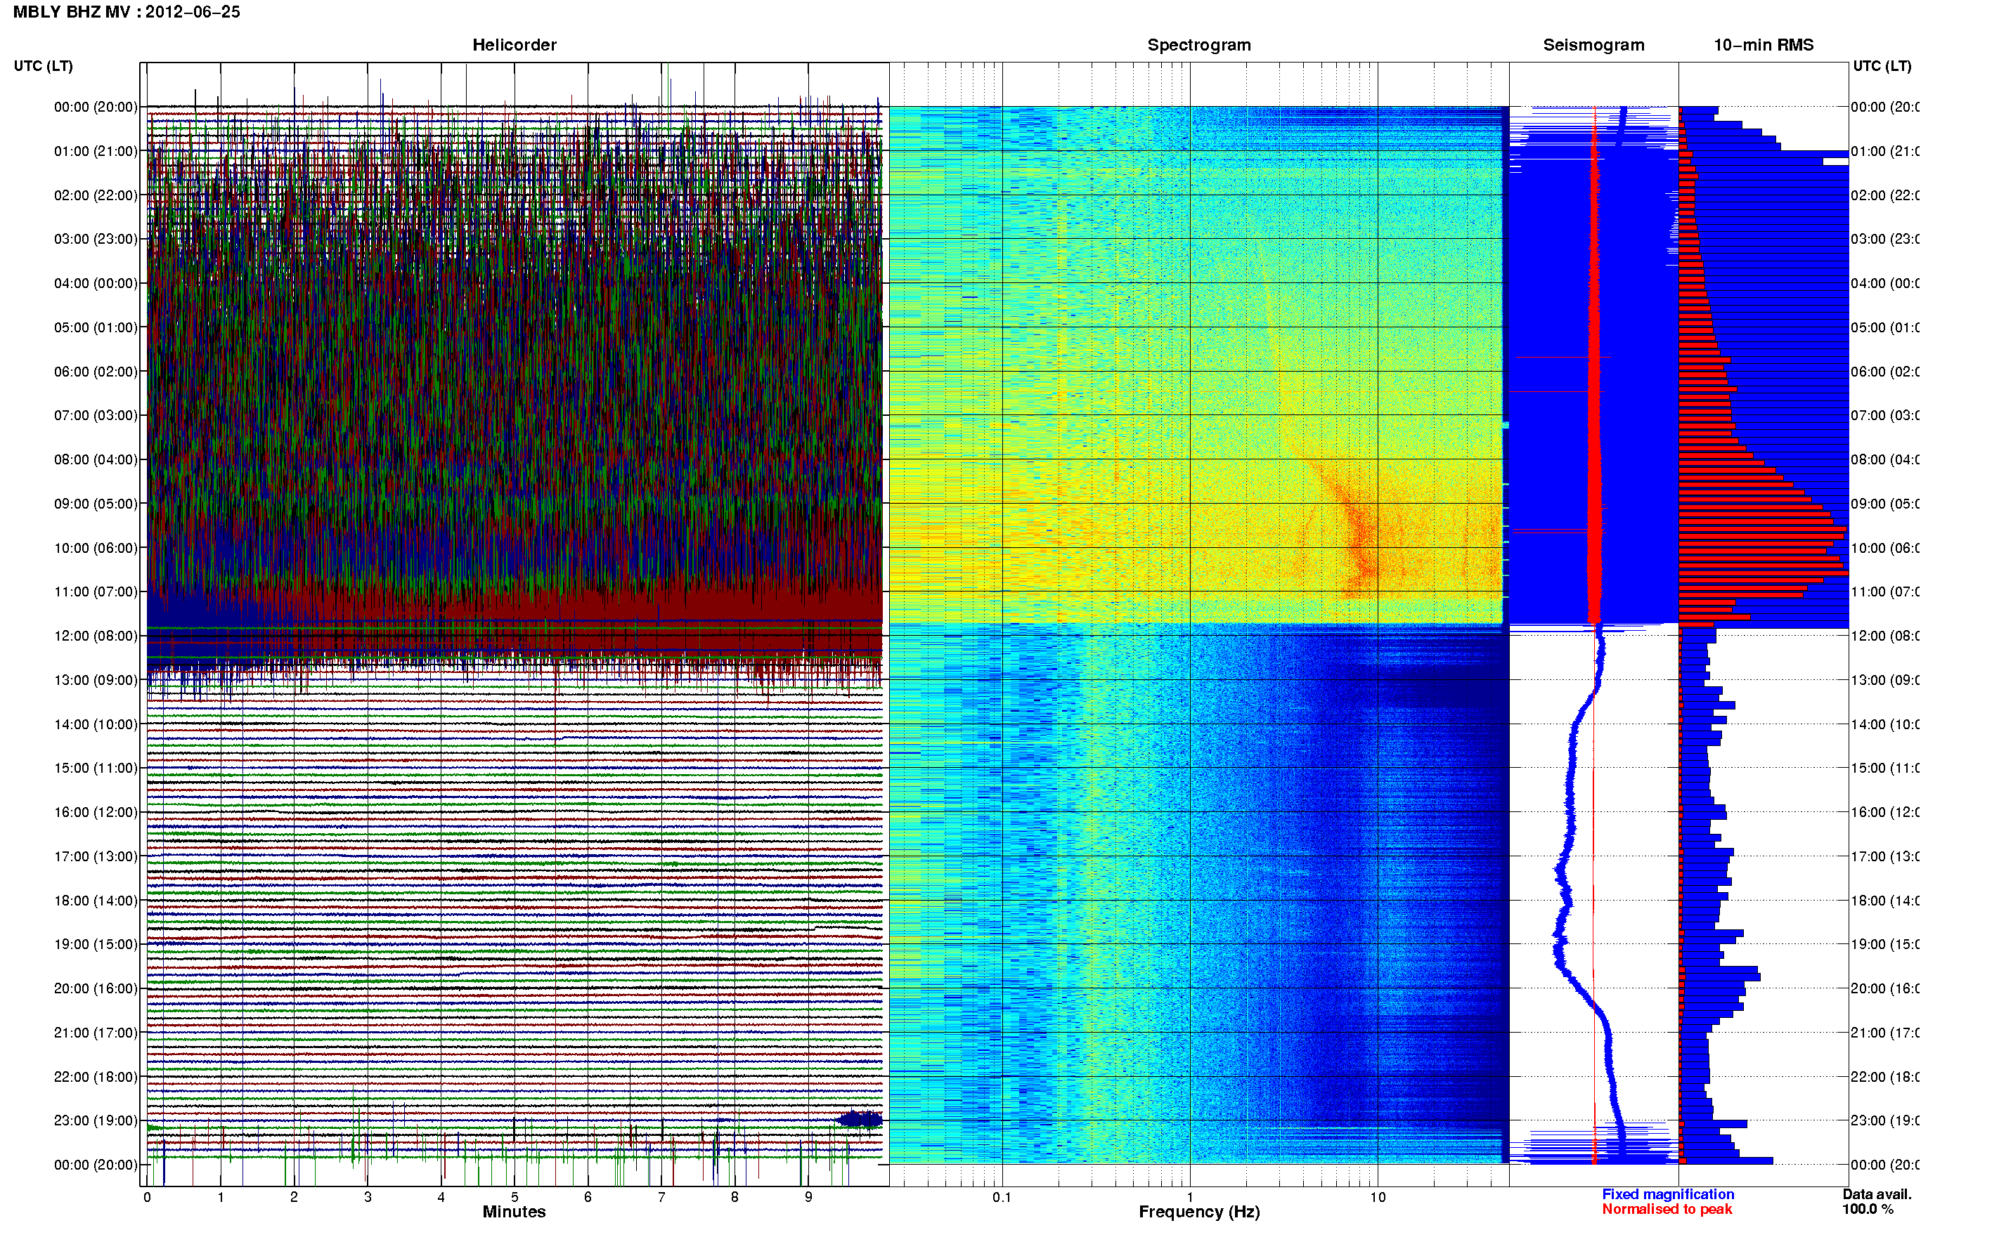Click the right-side 12:00 time label
This screenshot has height=1249, width=1999.
[x=1885, y=636]
